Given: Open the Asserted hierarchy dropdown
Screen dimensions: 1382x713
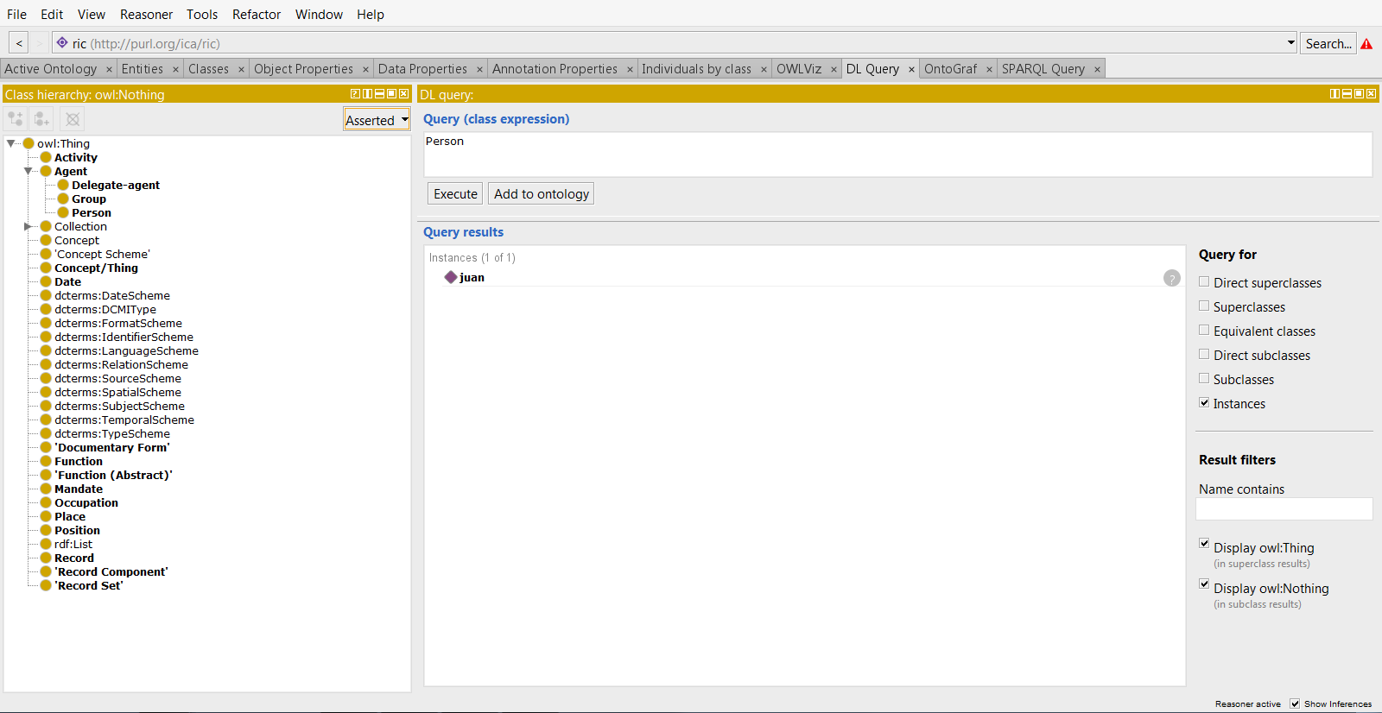Looking at the screenshot, I should pos(377,120).
